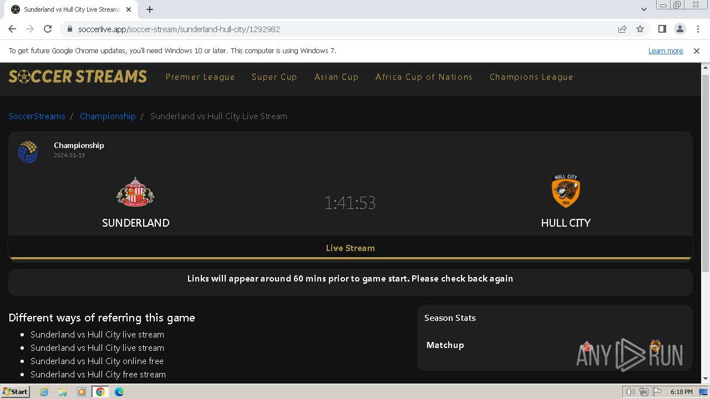Expand the tab search dropdown

pos(644,9)
